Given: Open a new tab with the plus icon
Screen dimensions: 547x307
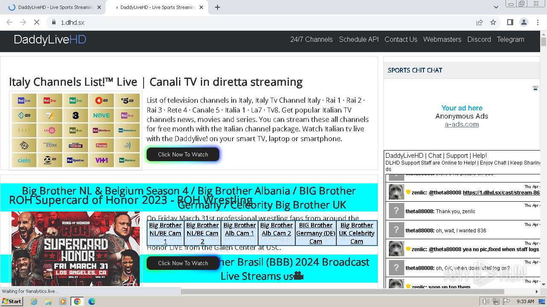Looking at the screenshot, I should coord(218,7).
